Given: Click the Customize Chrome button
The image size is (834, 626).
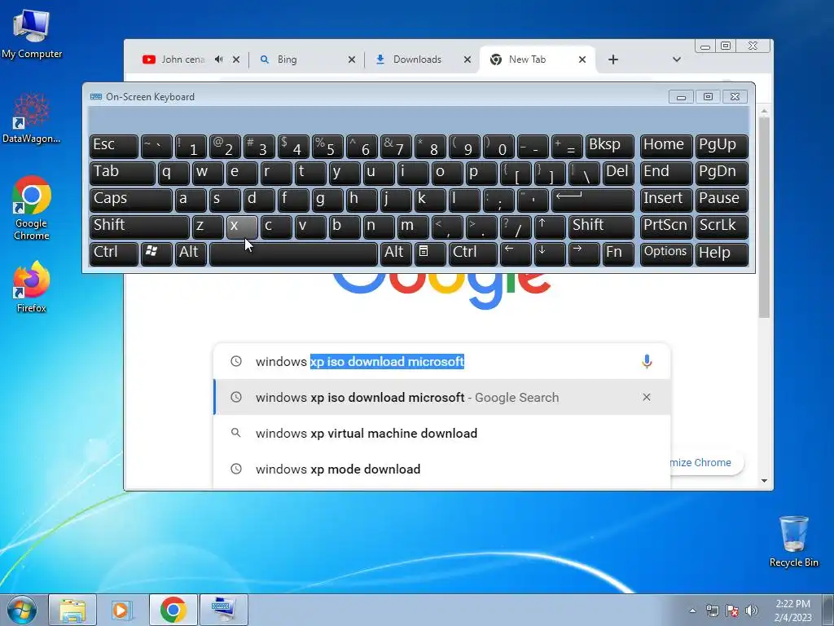Looking at the screenshot, I should 706,462.
